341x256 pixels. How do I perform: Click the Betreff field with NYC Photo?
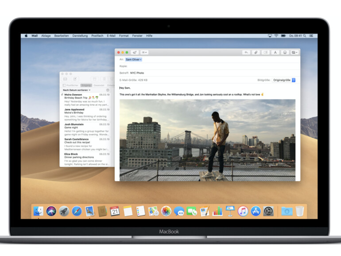pos(207,73)
